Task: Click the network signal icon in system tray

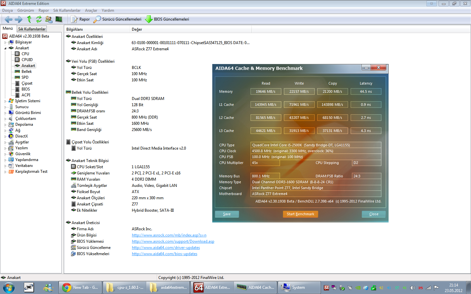Action: click(x=428, y=288)
